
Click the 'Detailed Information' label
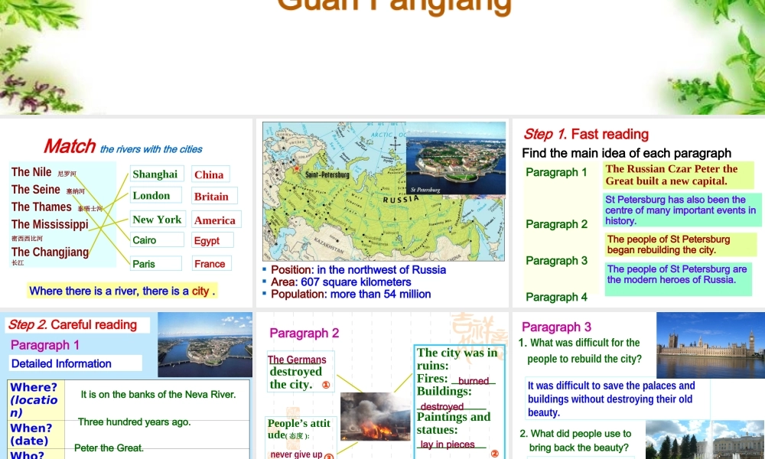click(x=61, y=363)
